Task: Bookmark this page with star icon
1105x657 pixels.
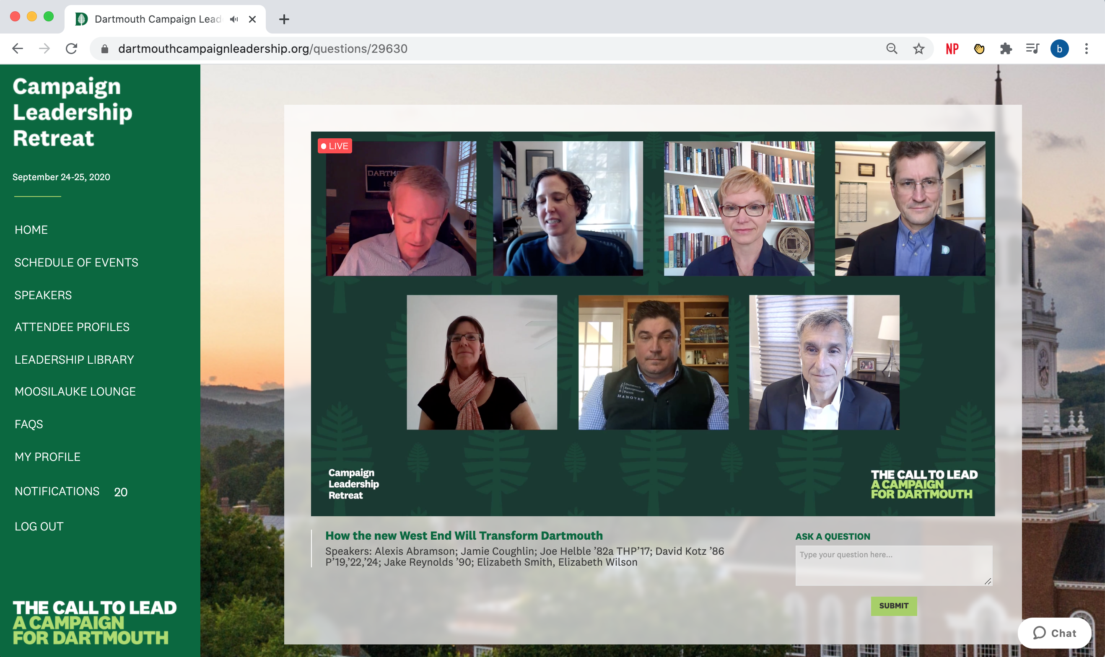Action: [918, 48]
